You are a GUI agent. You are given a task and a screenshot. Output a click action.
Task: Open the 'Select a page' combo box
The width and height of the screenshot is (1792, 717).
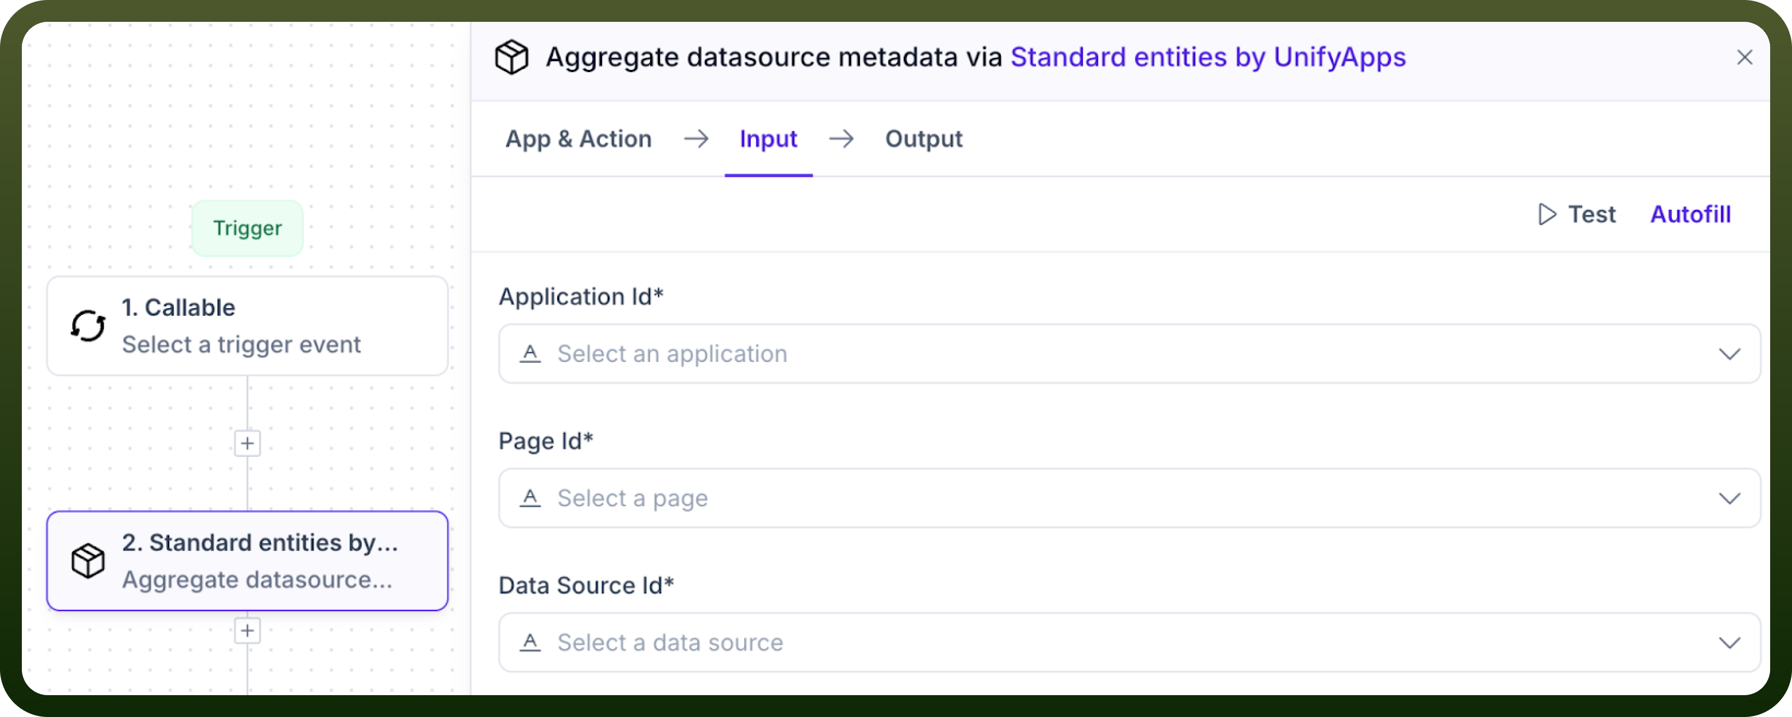1130,498
